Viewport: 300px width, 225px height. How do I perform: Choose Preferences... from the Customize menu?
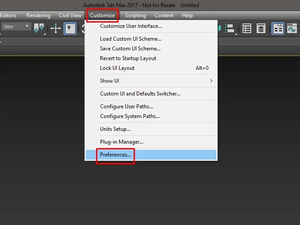pyautogui.click(x=115, y=155)
